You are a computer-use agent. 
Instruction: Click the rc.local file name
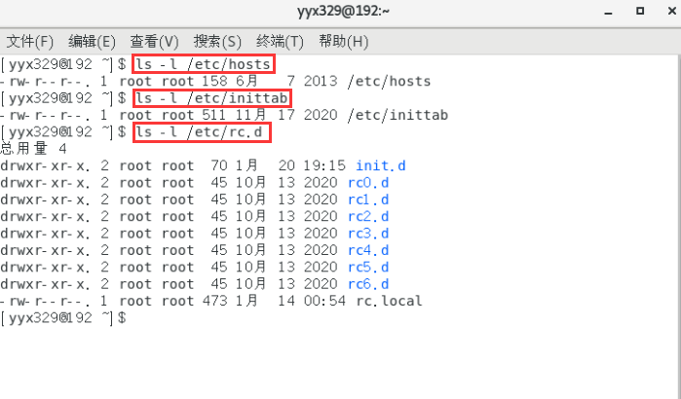(389, 301)
